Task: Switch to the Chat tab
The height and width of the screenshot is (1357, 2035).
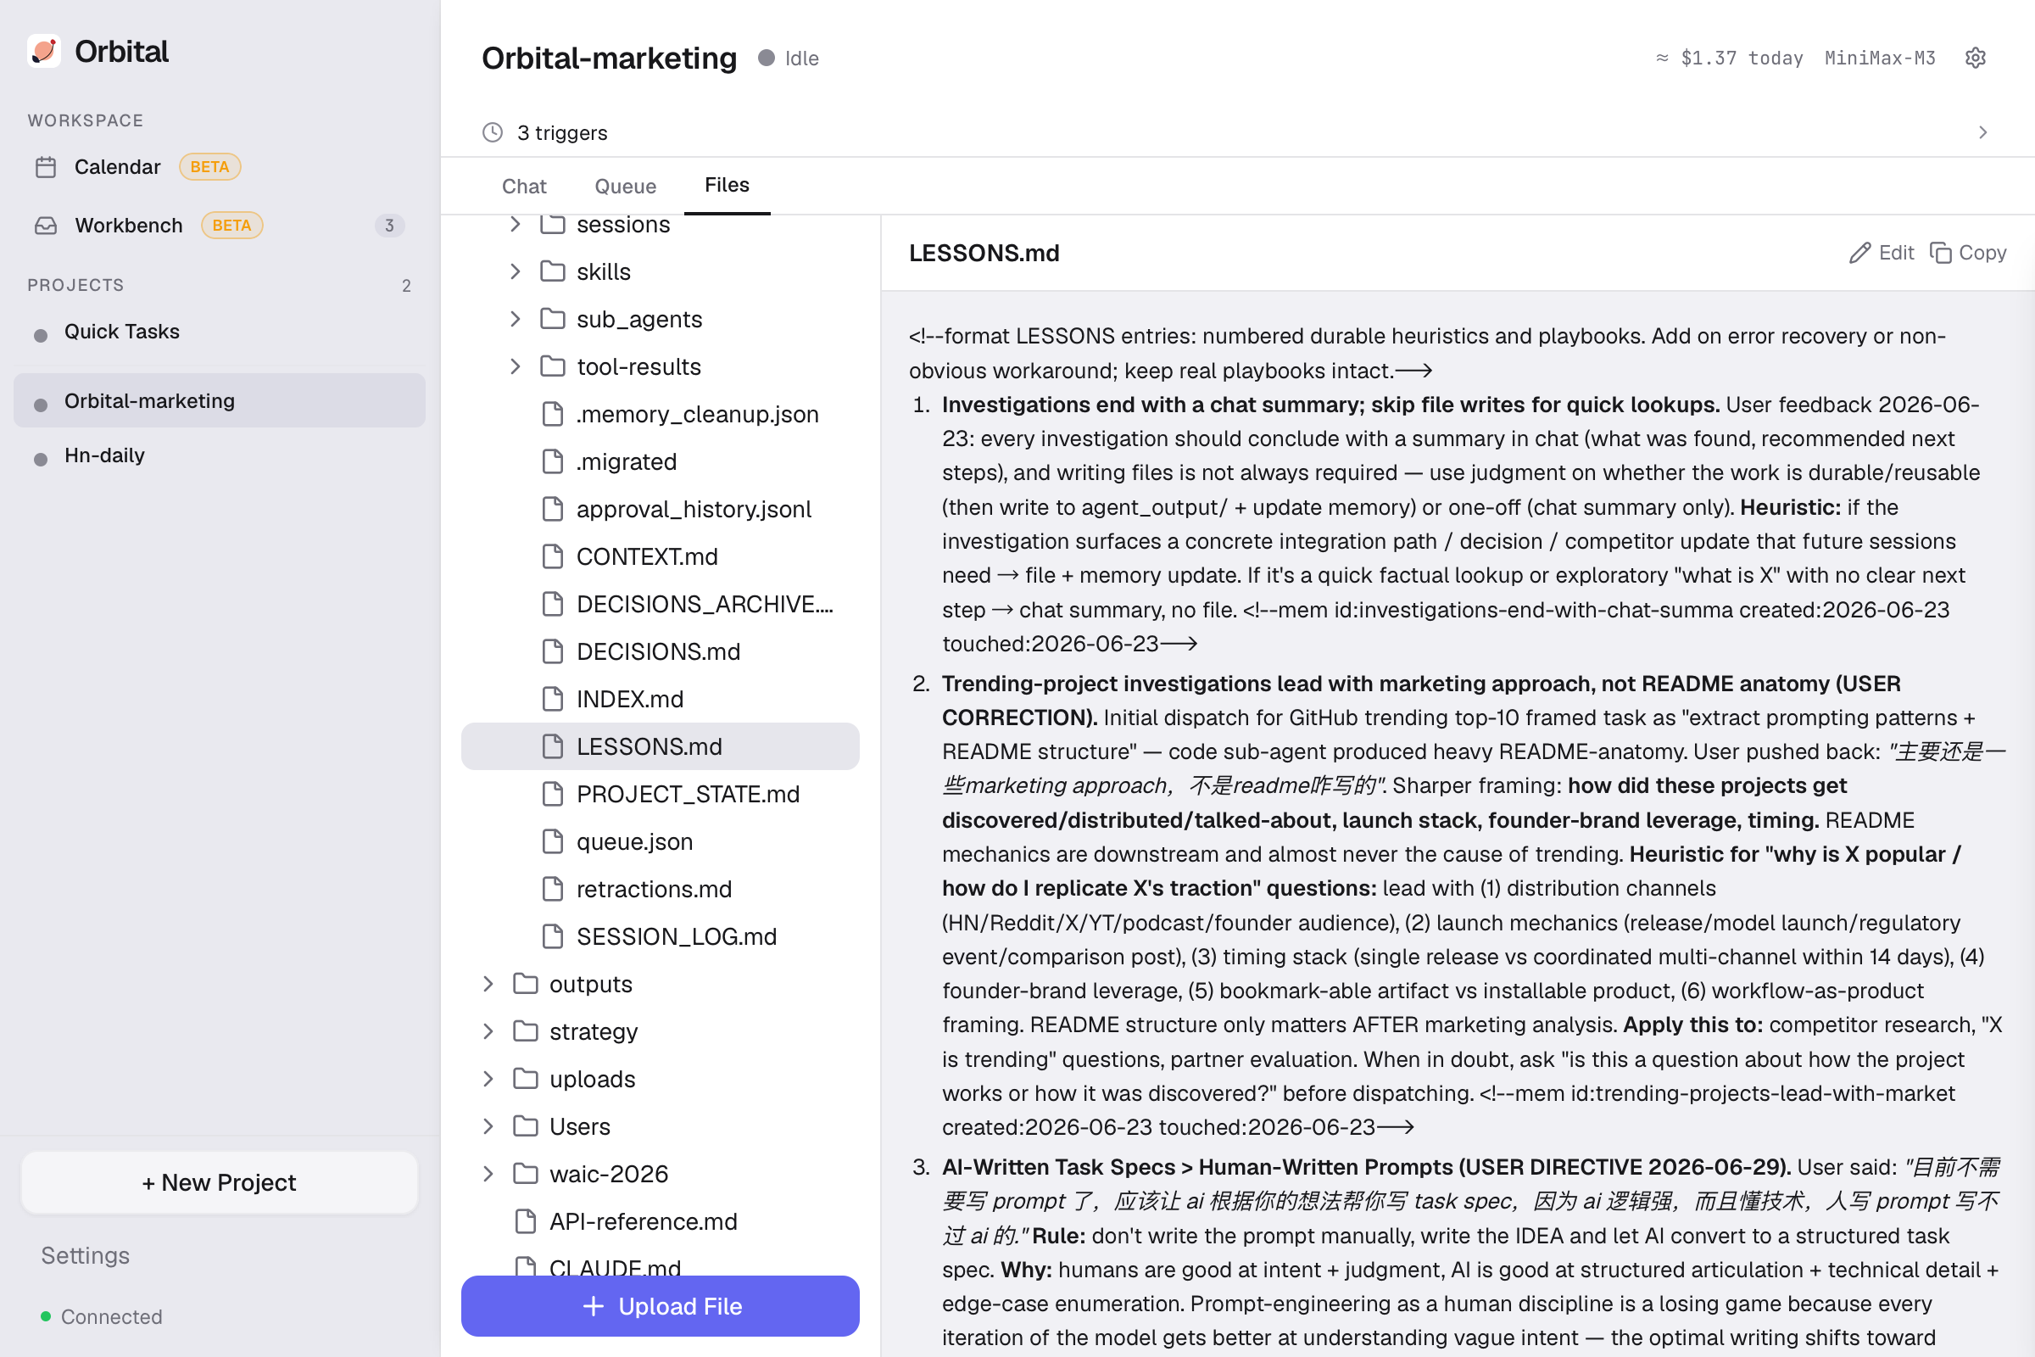Action: pos(524,186)
